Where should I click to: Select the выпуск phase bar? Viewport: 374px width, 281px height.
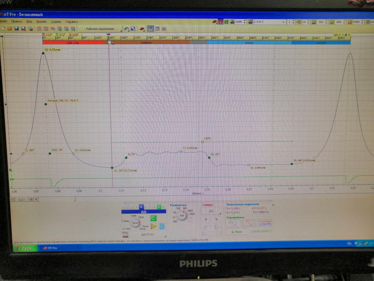146,43
